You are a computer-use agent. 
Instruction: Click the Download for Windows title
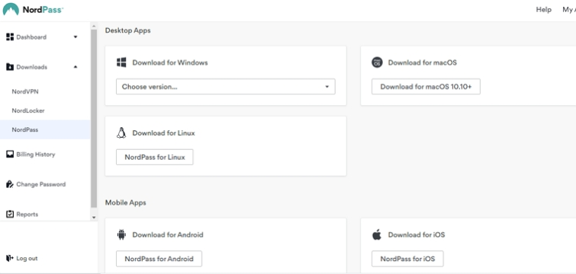pos(170,62)
